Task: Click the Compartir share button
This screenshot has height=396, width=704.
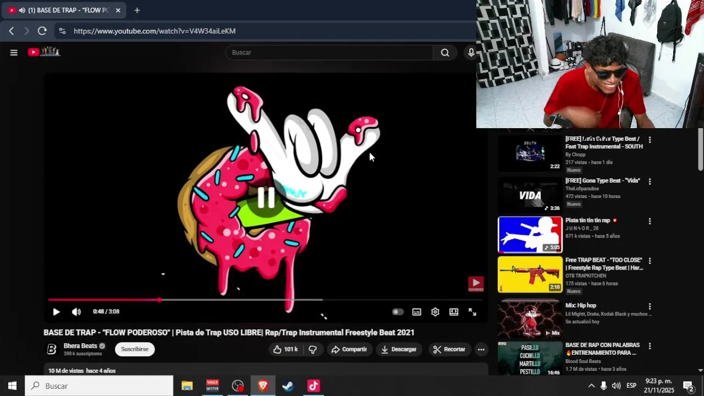Action: coord(349,349)
